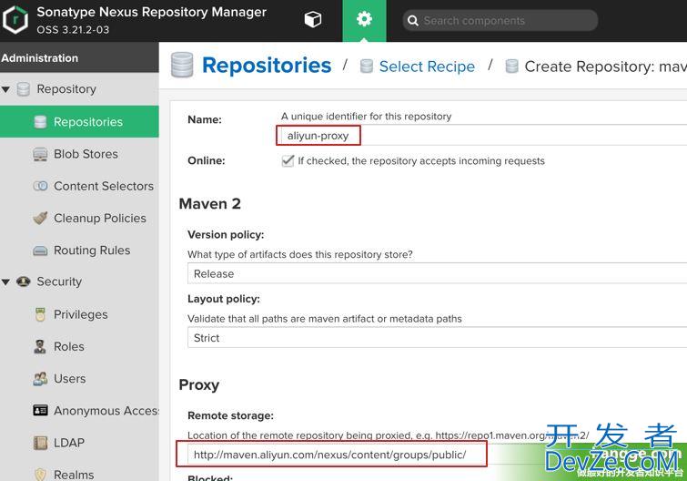Click the Create Repository breadcrumb text
The height and width of the screenshot is (481, 687).
605,67
